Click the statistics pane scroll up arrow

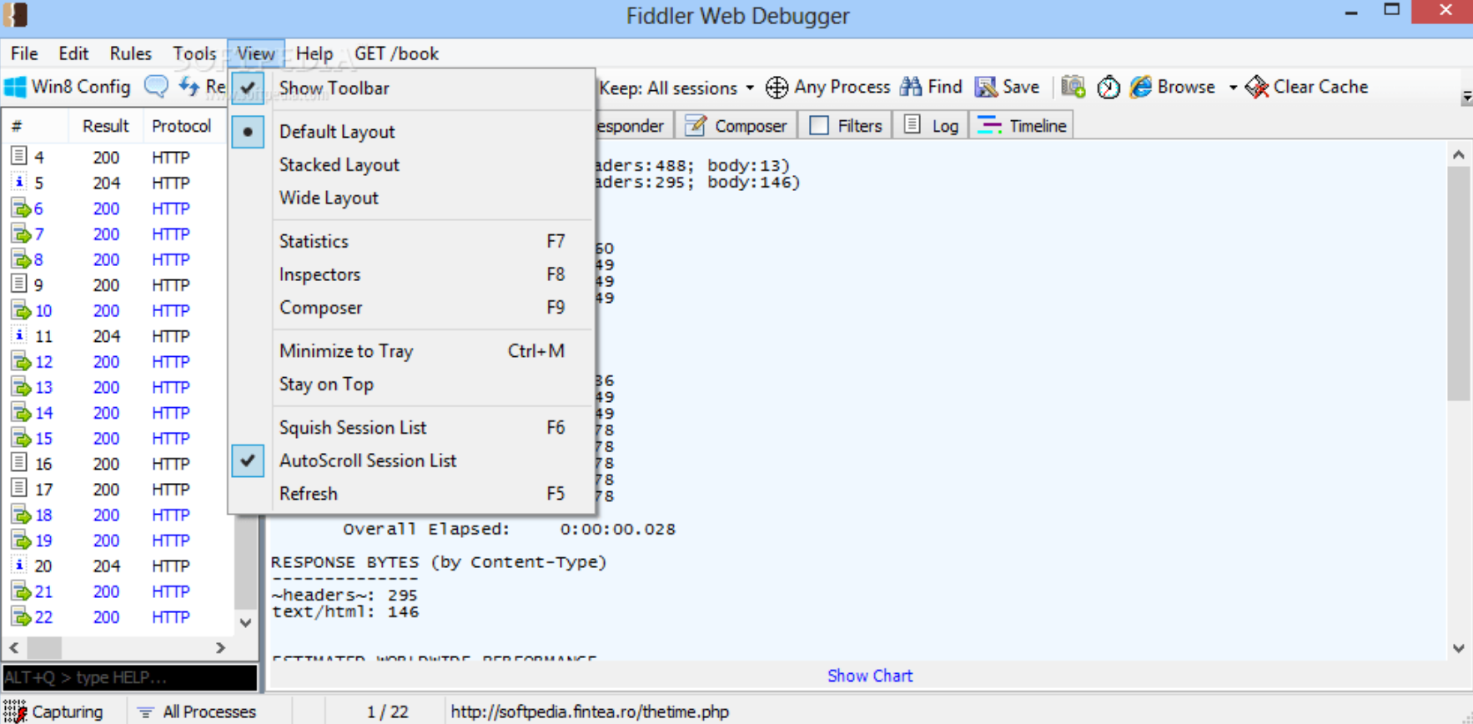click(x=1458, y=154)
